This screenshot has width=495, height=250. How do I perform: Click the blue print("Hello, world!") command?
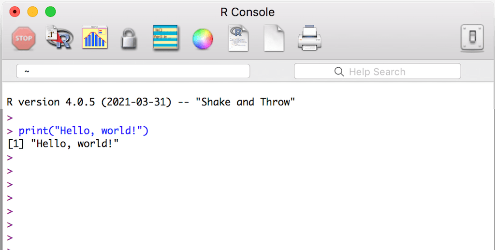click(x=83, y=131)
